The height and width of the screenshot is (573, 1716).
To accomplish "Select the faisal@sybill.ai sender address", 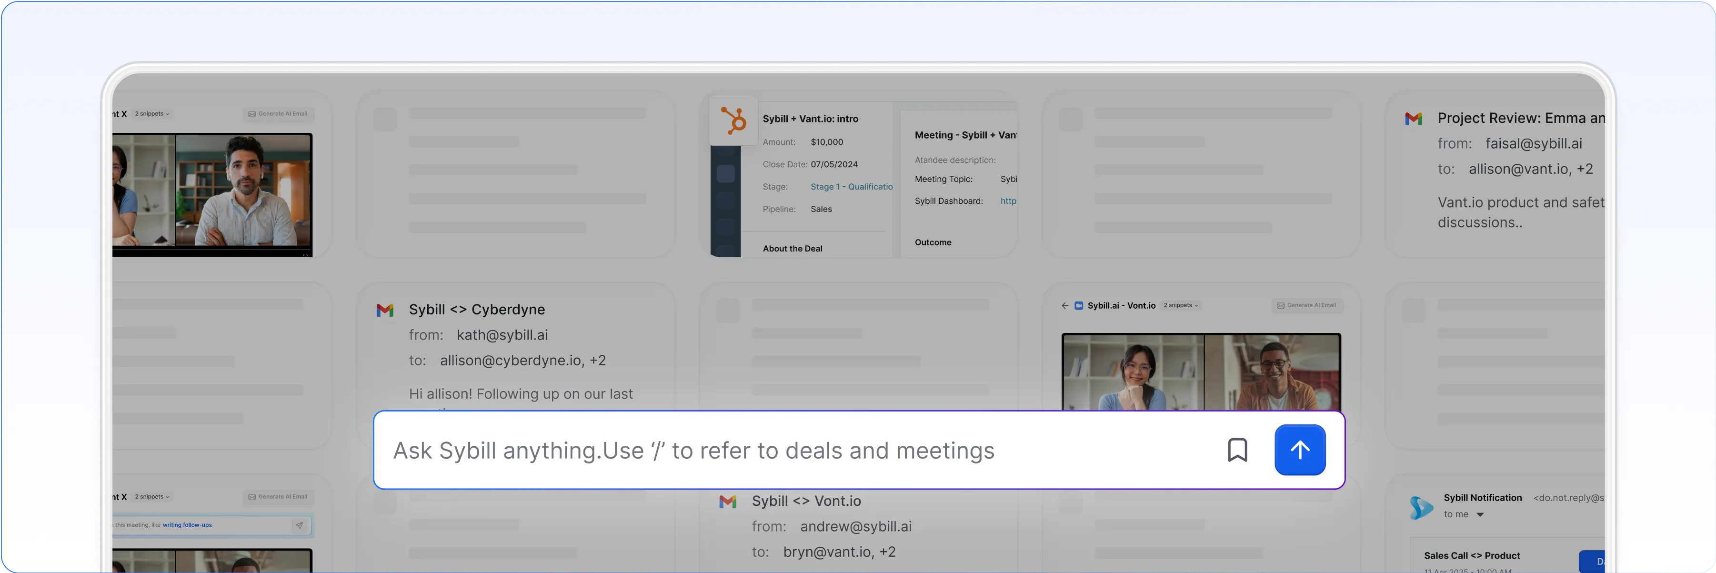I will tap(1534, 144).
